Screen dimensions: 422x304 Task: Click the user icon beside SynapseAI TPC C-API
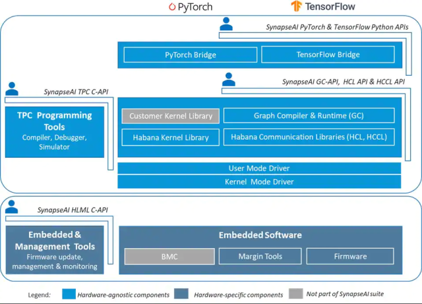tap(12, 89)
